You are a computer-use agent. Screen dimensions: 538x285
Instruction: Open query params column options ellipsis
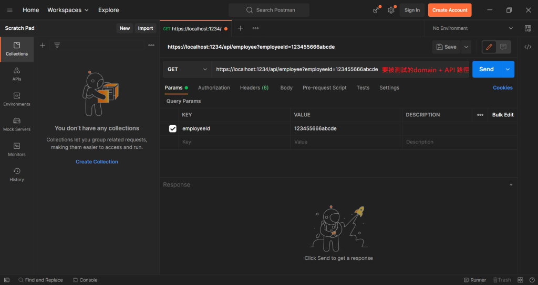tap(480, 115)
